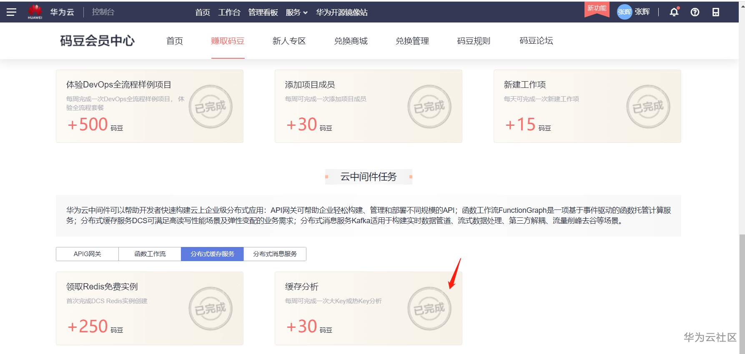Screen dimensions: 745x354
Task: Click the +250 码豆 reward value
Action: (x=95, y=327)
